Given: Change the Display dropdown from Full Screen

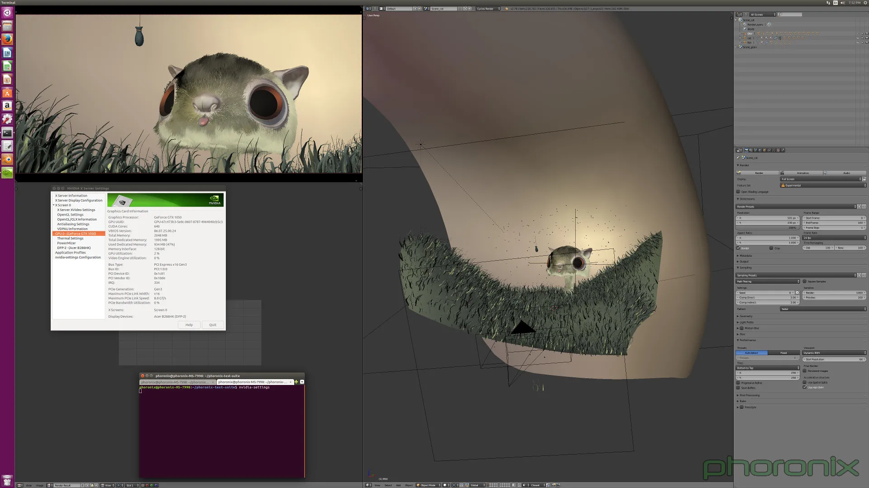Looking at the screenshot, I should click(x=819, y=179).
